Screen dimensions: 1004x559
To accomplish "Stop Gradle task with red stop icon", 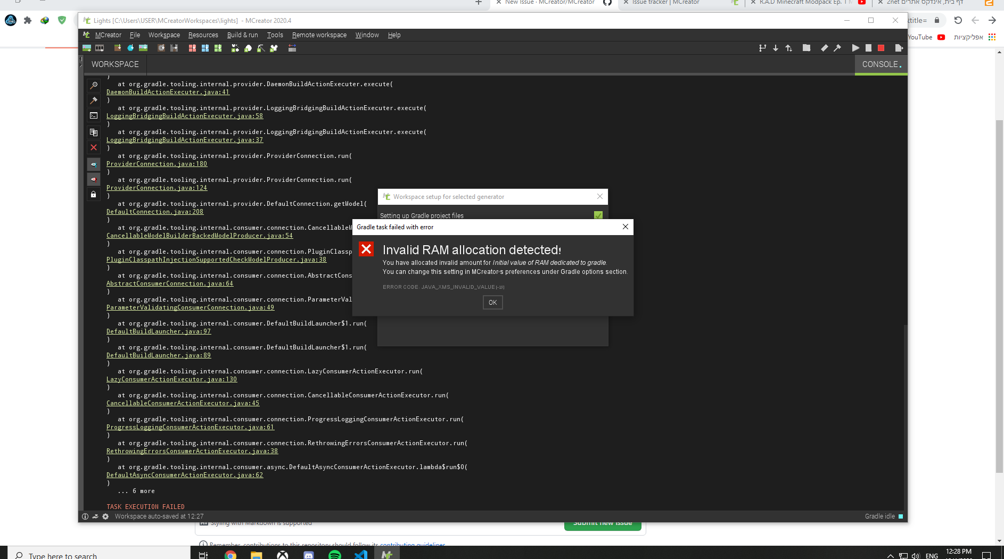I will point(881,48).
